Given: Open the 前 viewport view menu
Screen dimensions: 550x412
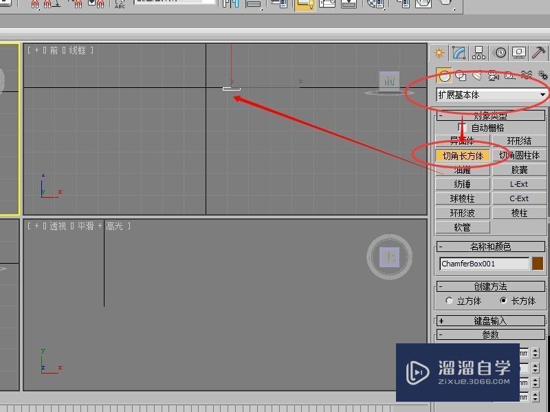Looking at the screenshot, I should (54, 50).
